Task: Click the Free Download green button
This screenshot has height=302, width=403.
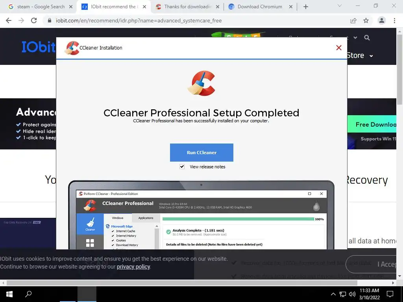Action: [372, 124]
